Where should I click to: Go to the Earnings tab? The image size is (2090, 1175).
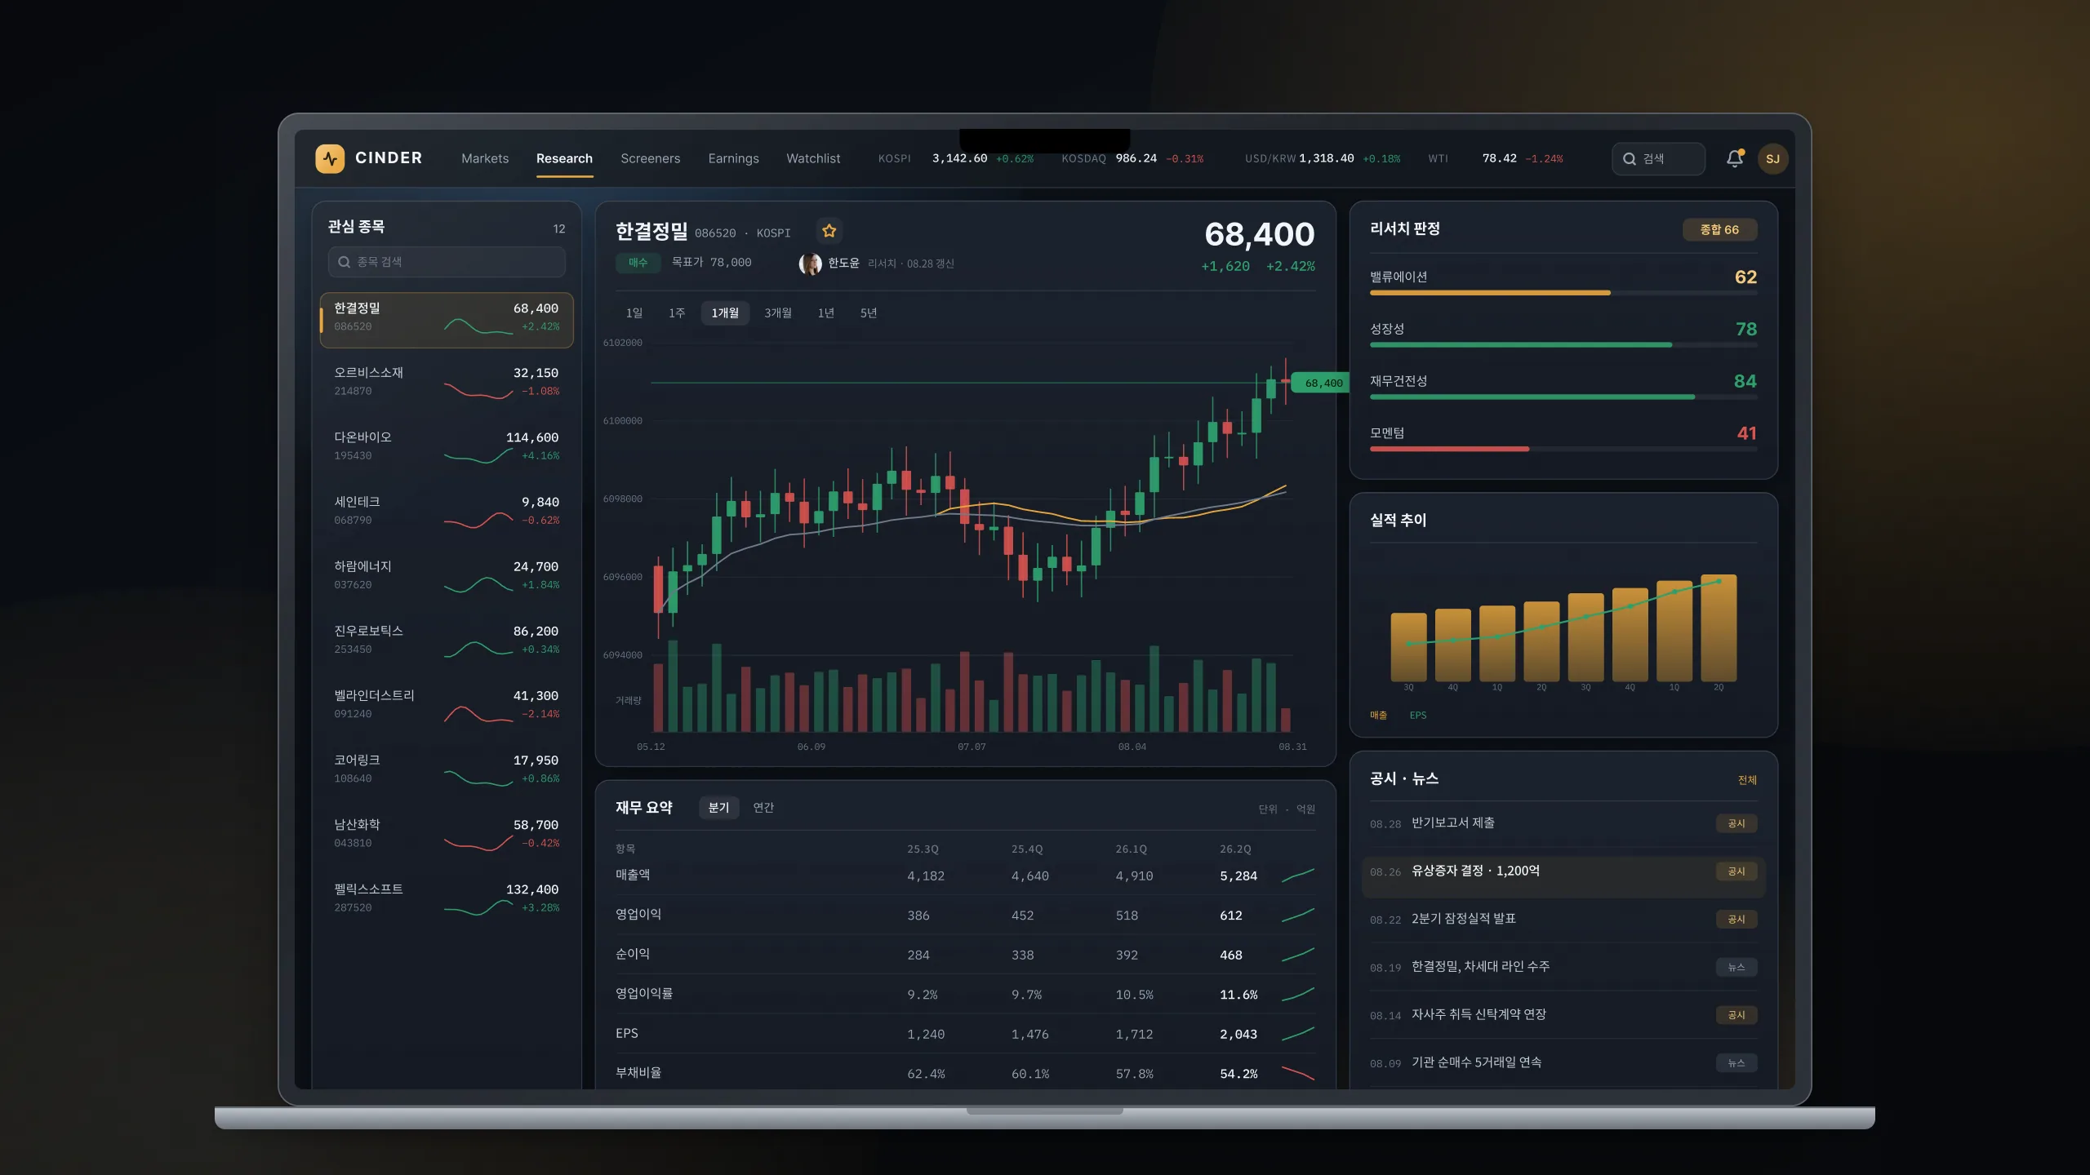pyautogui.click(x=733, y=158)
